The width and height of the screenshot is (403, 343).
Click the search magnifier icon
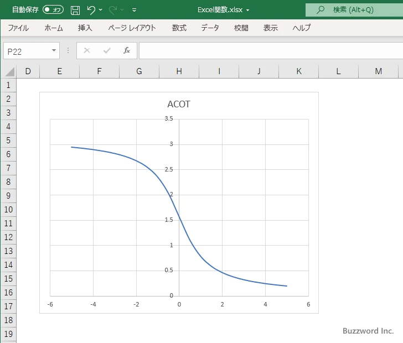pos(320,10)
